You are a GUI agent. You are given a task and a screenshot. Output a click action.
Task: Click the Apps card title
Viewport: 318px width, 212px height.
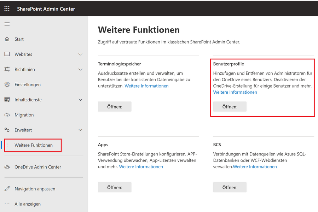click(x=103, y=145)
